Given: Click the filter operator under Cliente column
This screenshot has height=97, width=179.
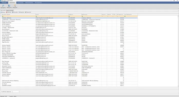Looking at the screenshot, I should (x=108, y=16).
